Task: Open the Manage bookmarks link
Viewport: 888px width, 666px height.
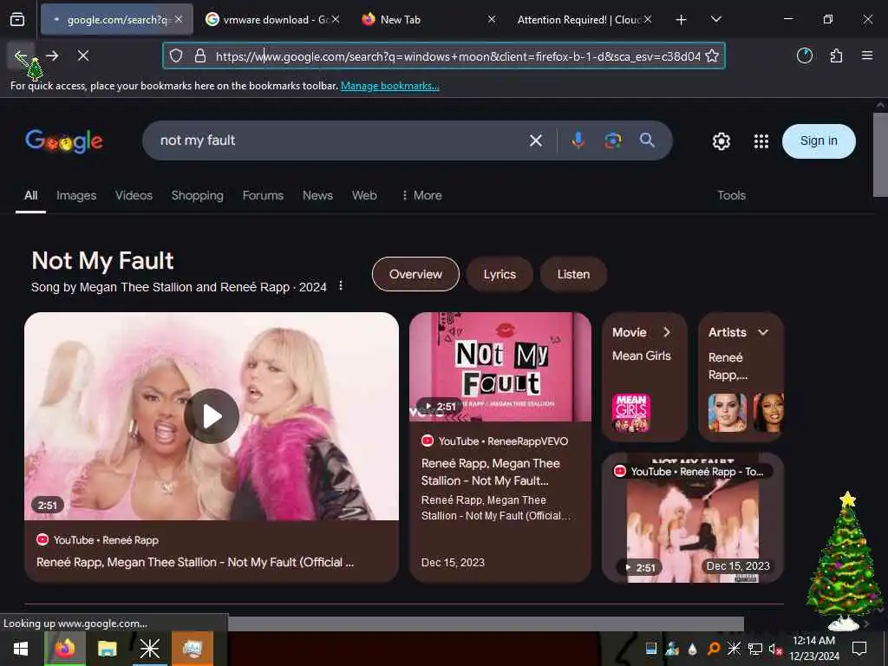Action: 389,86
